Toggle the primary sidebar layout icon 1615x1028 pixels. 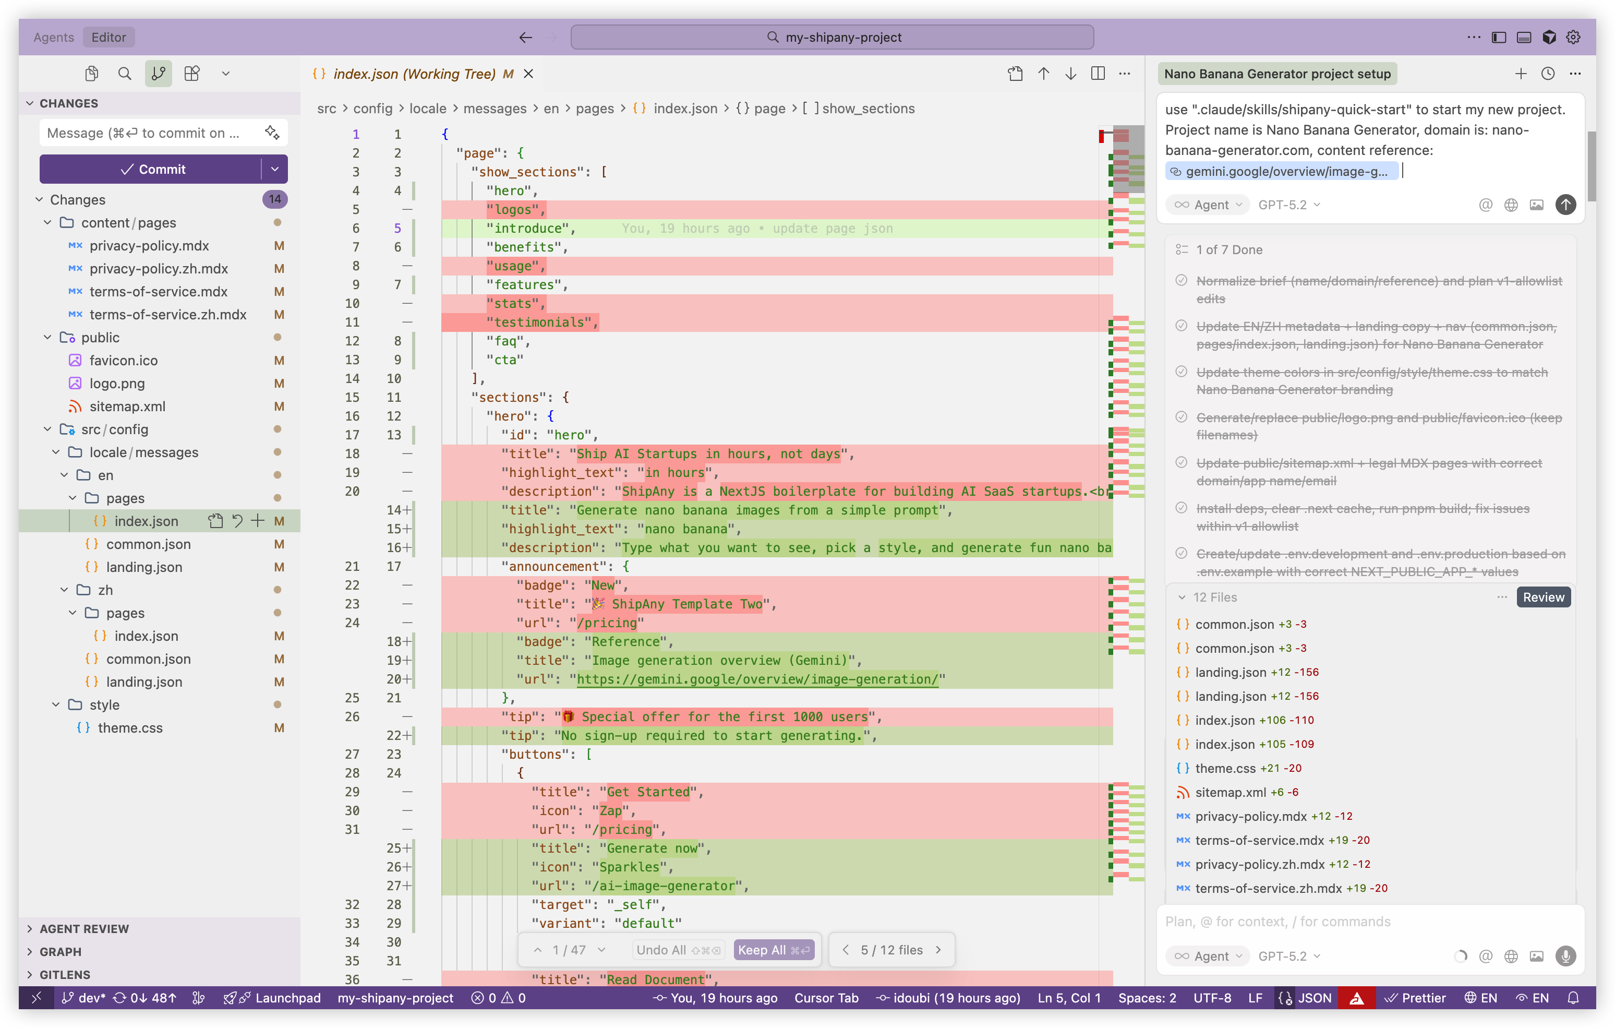tap(1499, 38)
